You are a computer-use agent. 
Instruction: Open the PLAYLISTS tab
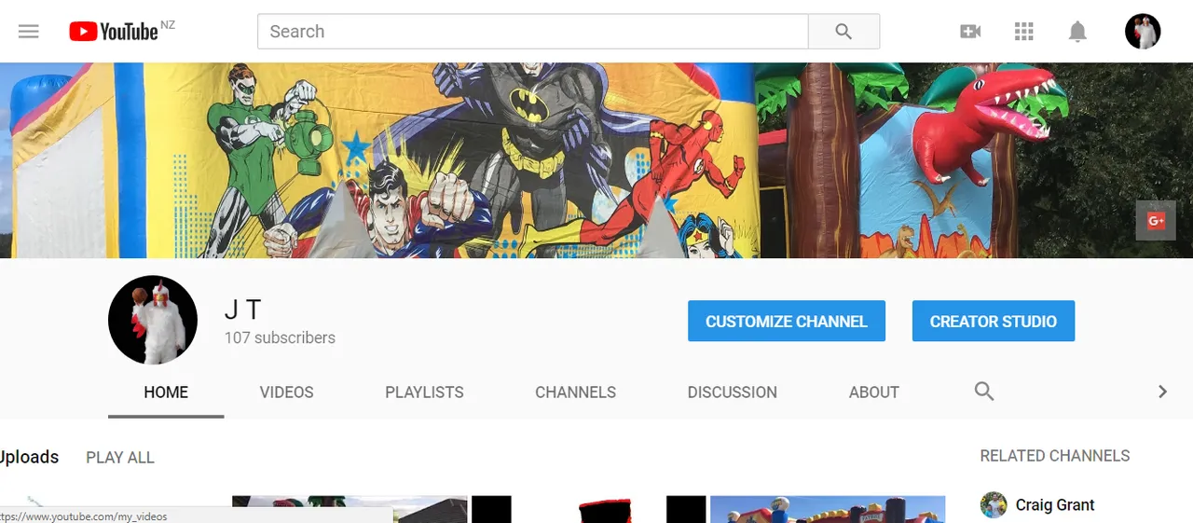pos(425,392)
